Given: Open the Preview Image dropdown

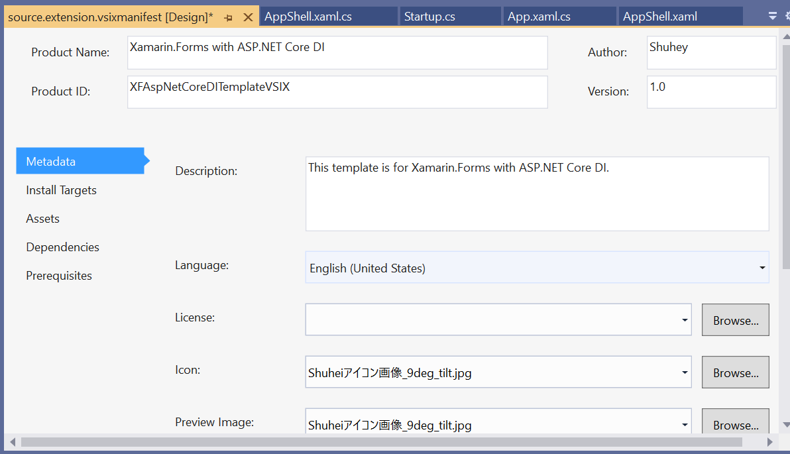Looking at the screenshot, I should click(x=685, y=425).
